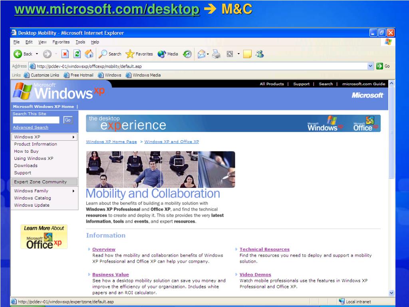
Task: Open the Tools menu
Action: [x=80, y=42]
